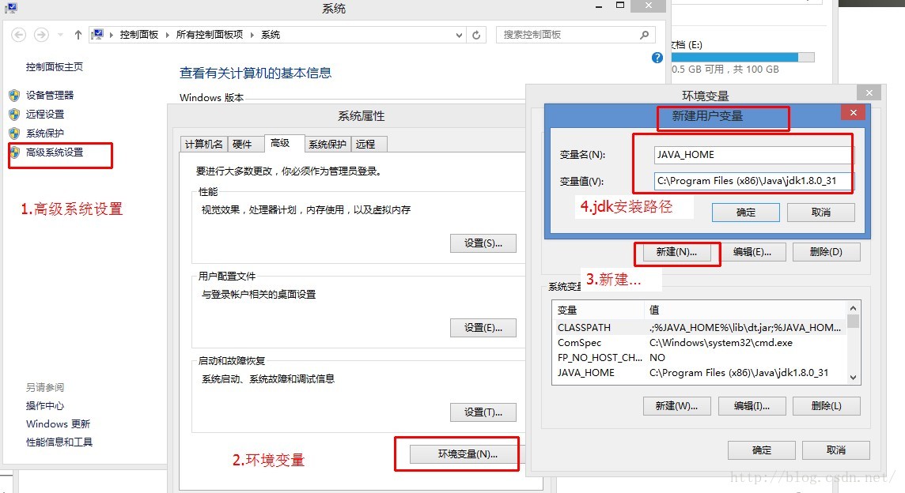
Task: Close the 环境变量 dialog with X
Action: click(869, 92)
